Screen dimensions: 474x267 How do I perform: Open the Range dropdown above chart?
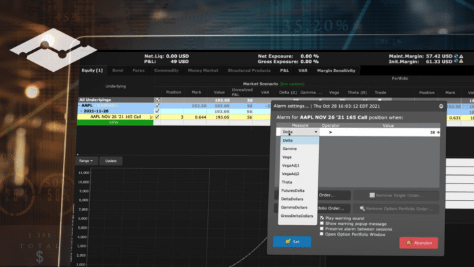[x=86, y=161]
